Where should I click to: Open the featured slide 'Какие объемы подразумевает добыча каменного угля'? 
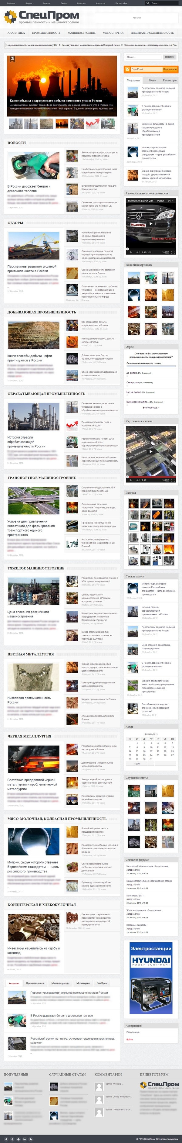(55, 101)
